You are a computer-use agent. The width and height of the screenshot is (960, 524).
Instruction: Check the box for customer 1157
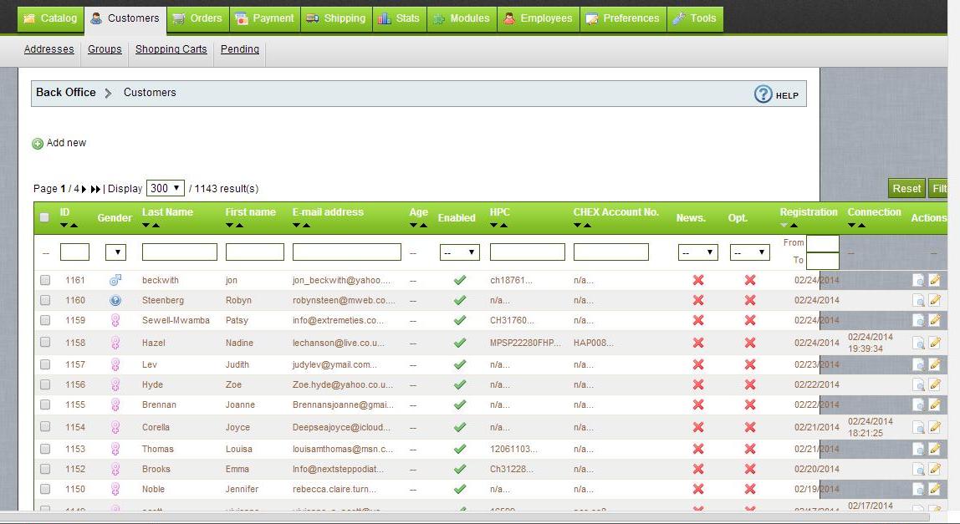click(45, 365)
